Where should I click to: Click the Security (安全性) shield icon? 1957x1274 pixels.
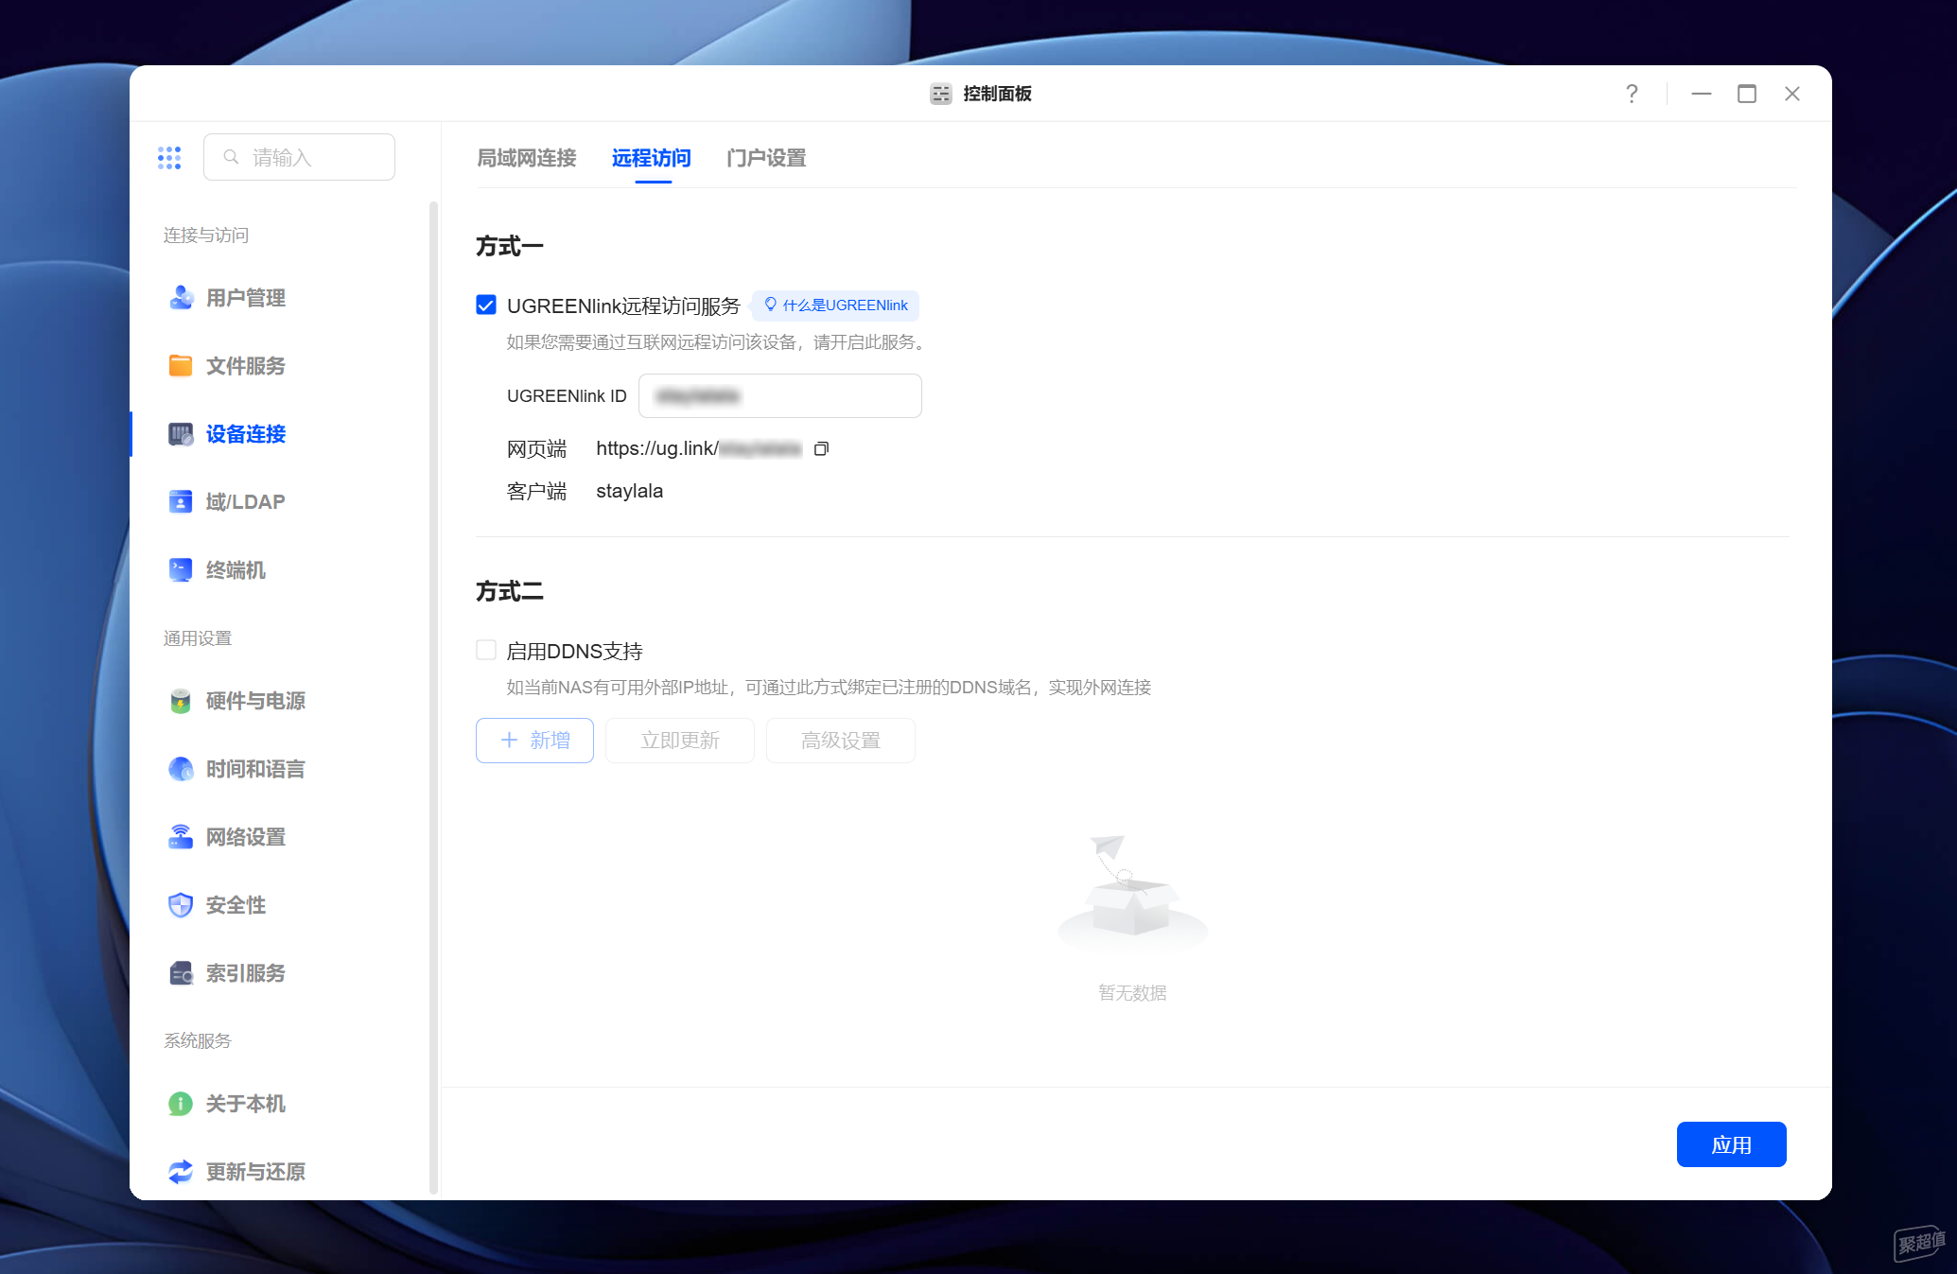pos(181,905)
